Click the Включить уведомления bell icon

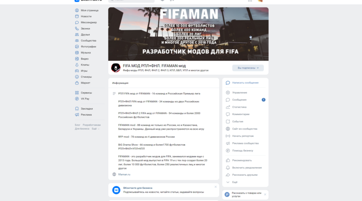click(x=228, y=168)
